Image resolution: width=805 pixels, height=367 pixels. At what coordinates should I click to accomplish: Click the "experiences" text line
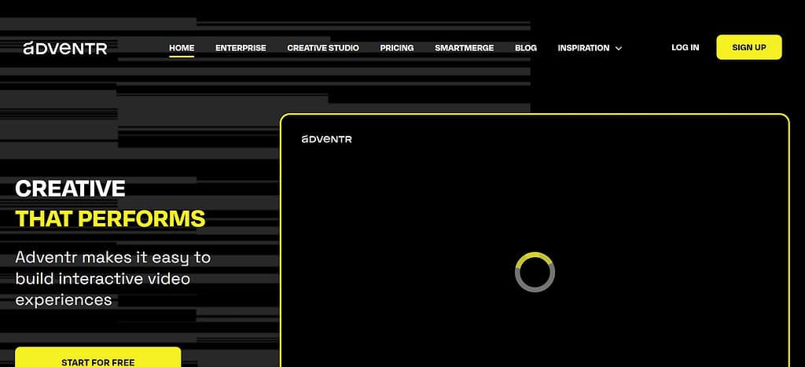pyautogui.click(x=64, y=300)
